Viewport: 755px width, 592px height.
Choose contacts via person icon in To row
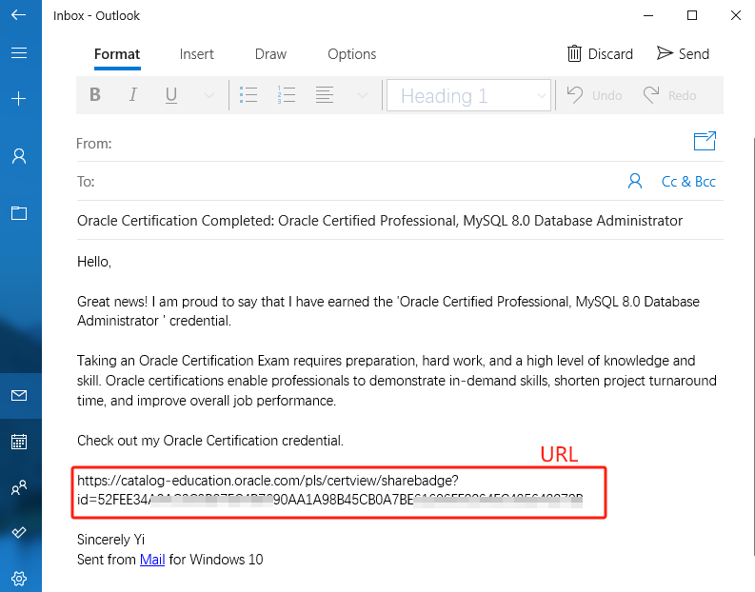point(635,182)
